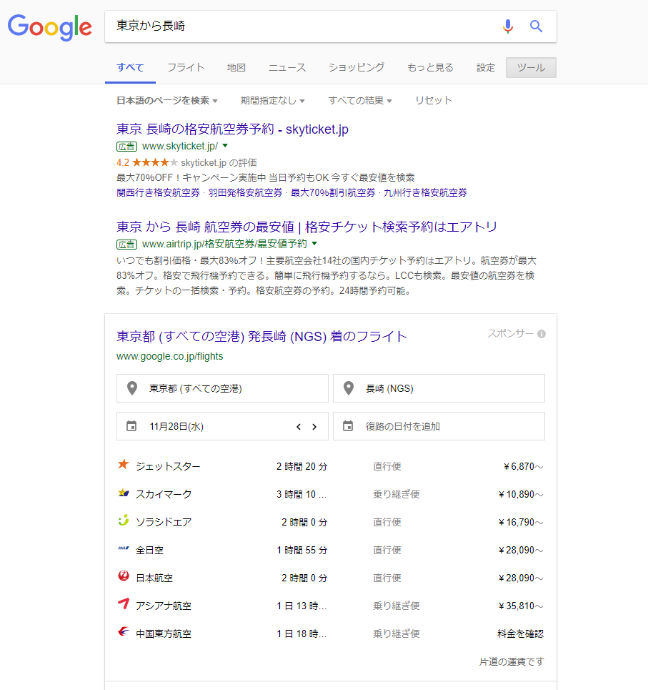Click the スカイマーク airline logo

tap(124, 493)
